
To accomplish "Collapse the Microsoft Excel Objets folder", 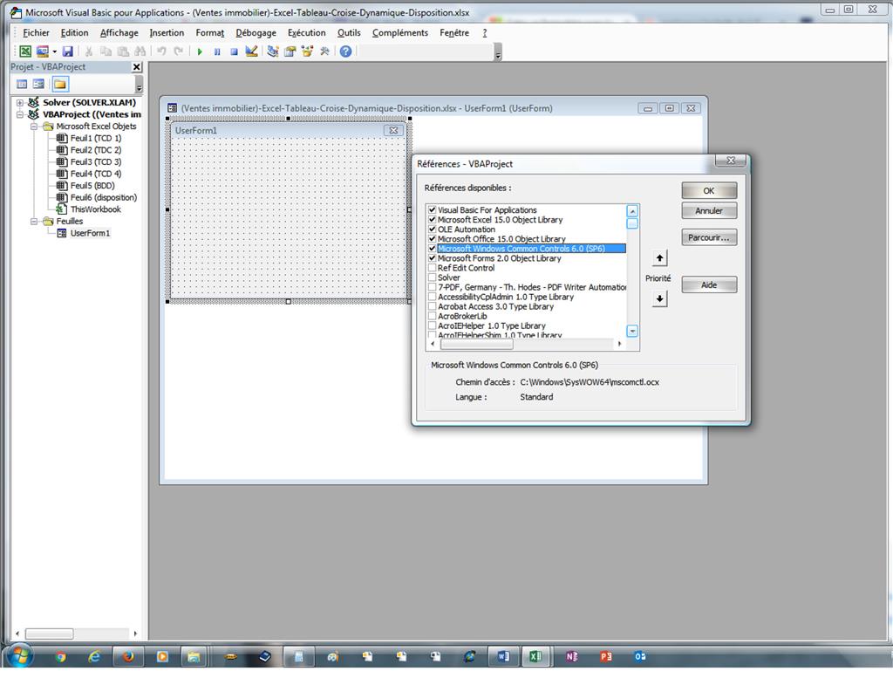I will click(x=34, y=127).
